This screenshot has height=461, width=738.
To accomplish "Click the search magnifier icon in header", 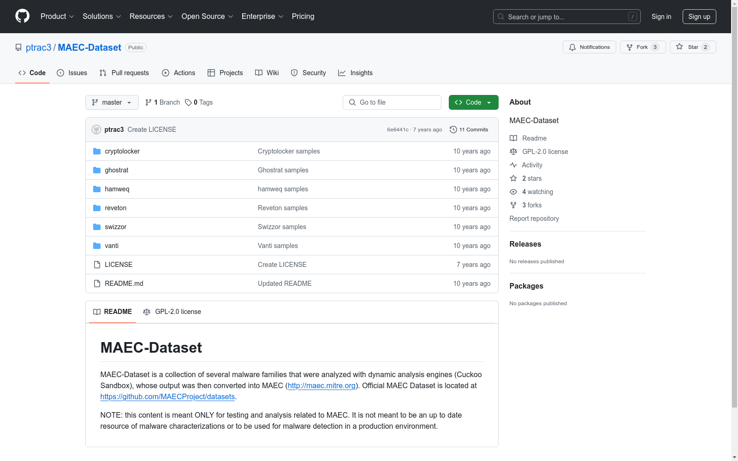I will pos(501,17).
